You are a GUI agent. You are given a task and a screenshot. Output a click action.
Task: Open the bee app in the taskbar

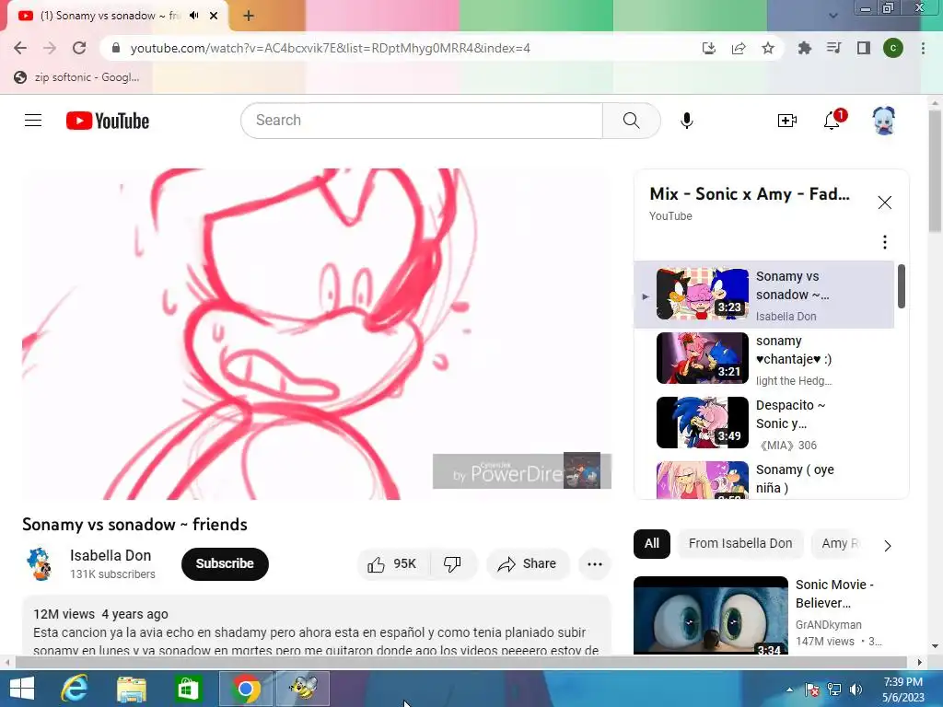tap(302, 689)
